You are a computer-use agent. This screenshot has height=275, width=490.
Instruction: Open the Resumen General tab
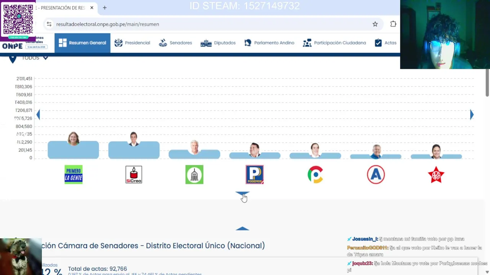[82, 43]
